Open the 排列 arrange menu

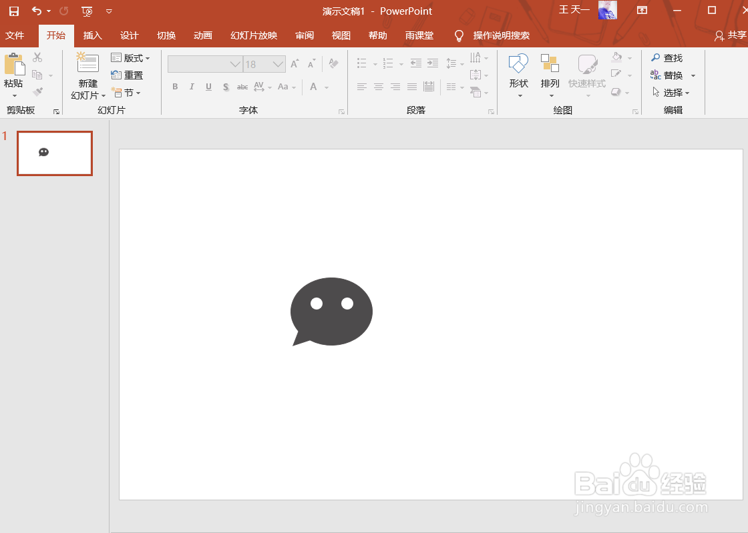tap(550, 74)
